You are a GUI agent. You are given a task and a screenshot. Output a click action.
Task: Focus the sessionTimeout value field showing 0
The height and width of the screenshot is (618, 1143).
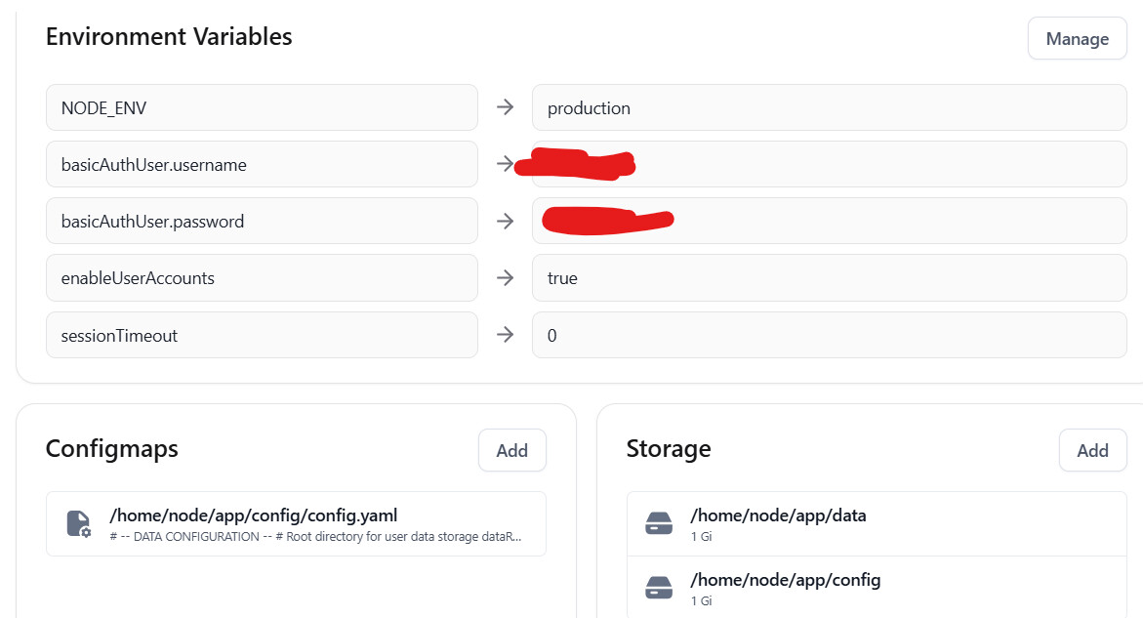click(x=829, y=335)
